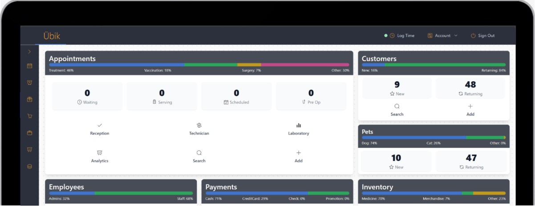
Task: Open the briefcase icon in the sidebar
Action: pyautogui.click(x=29, y=133)
